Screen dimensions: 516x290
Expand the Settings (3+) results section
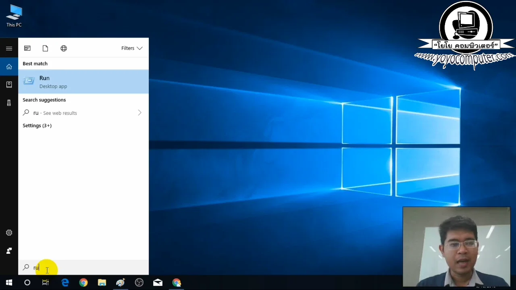[37, 125]
